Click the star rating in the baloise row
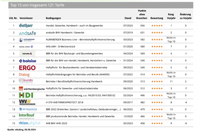Image resolution: width=202 pixels, height=132 pixels. [x=157, y=60]
